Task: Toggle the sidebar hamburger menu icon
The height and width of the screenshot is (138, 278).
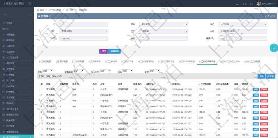Action: pyautogui.click(x=30, y=3)
